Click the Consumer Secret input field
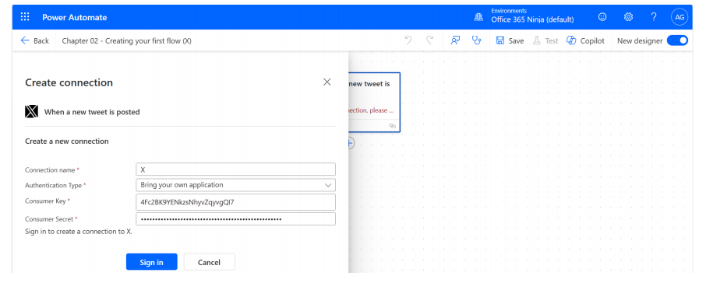Image resolution: width=706 pixels, height=290 pixels. point(235,219)
